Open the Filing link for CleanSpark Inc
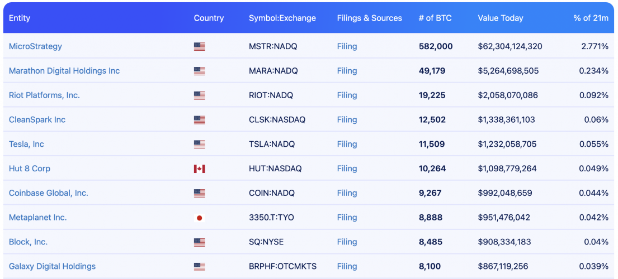 [347, 119]
